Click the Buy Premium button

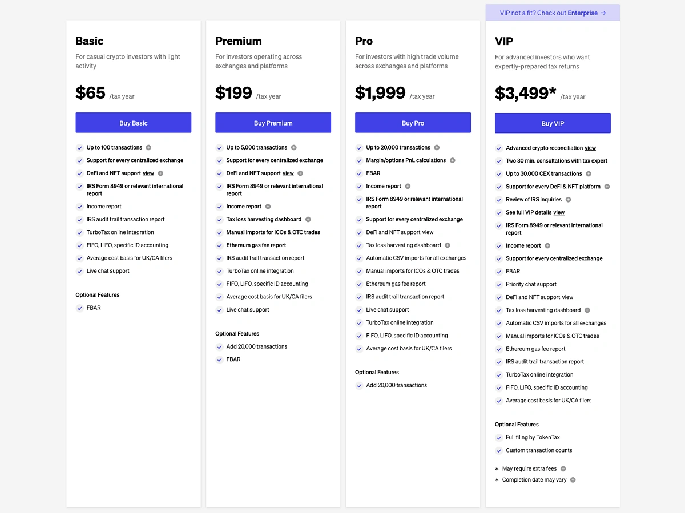(273, 123)
